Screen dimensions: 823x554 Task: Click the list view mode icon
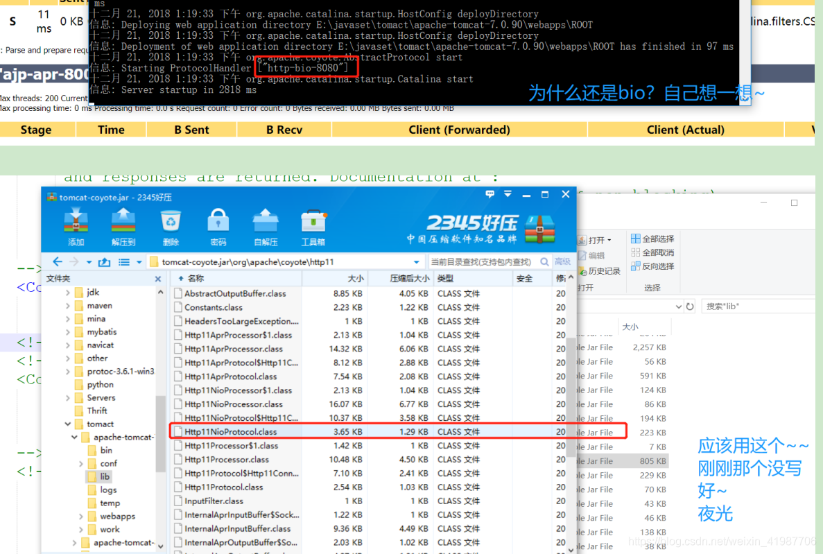click(x=124, y=261)
